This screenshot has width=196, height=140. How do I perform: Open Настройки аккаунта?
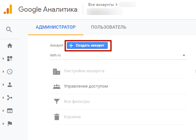pos(84,71)
